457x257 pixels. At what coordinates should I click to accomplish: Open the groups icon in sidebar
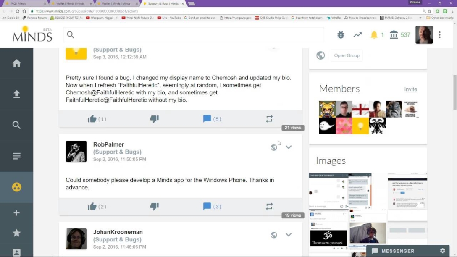coord(16,187)
